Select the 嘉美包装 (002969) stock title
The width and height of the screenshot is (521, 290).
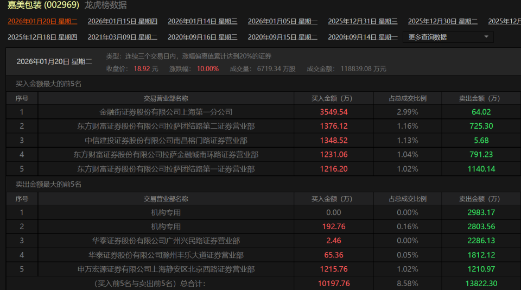(x=43, y=5)
